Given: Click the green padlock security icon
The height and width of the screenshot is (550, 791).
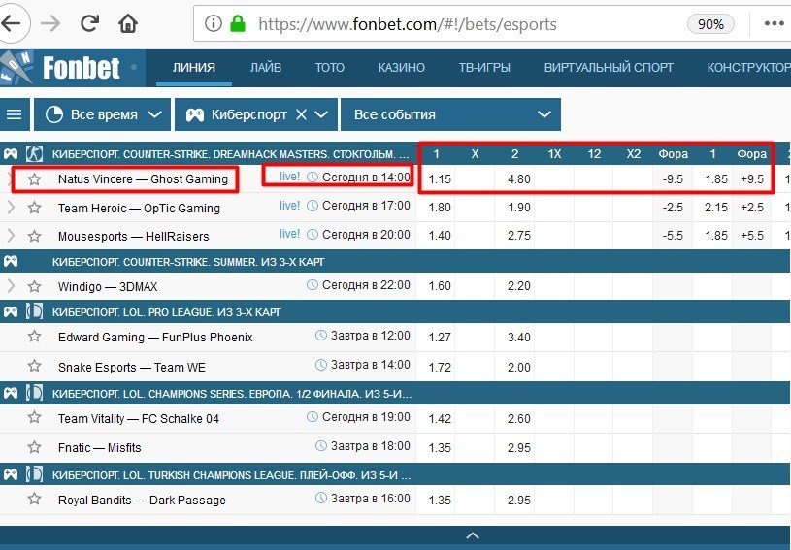Looking at the screenshot, I should click(x=237, y=23).
